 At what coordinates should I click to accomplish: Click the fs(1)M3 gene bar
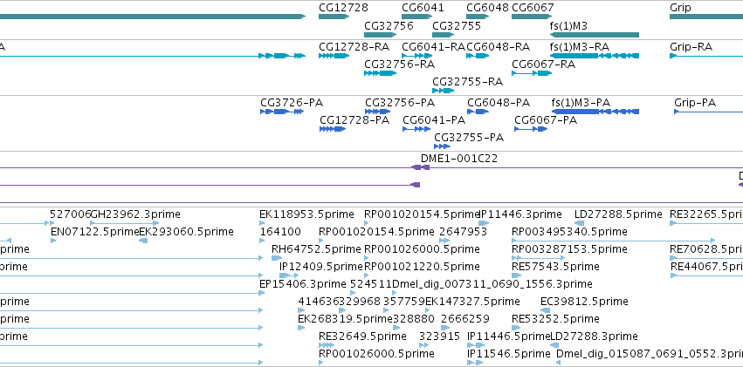pos(595,35)
